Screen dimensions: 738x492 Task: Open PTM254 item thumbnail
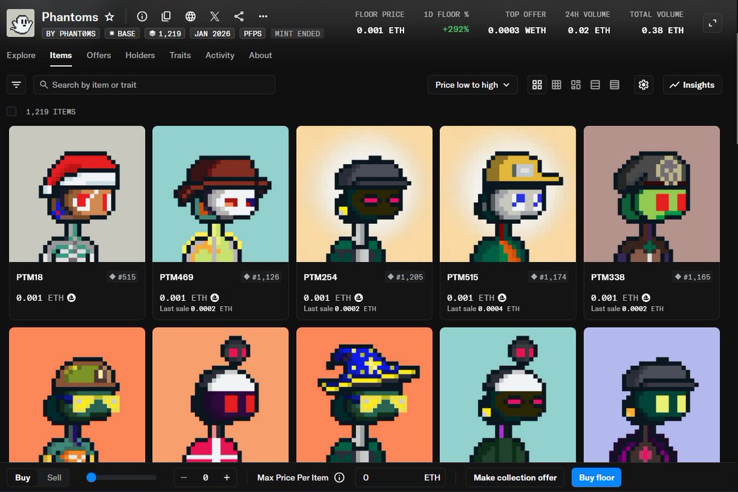click(365, 194)
